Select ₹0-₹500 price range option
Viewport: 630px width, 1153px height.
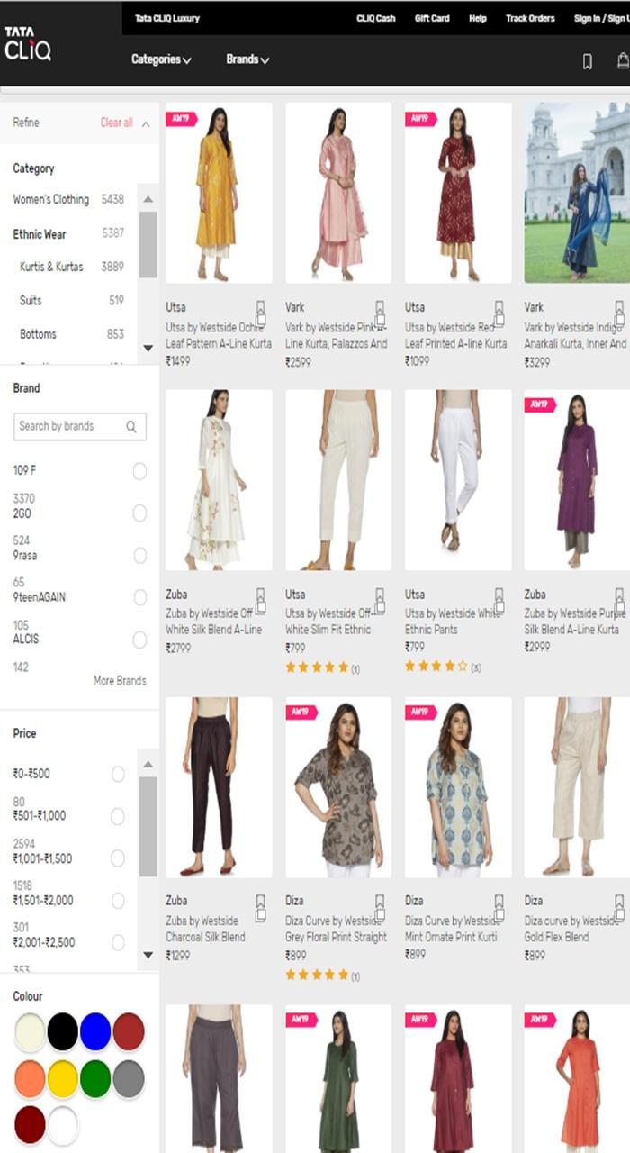pos(118,774)
